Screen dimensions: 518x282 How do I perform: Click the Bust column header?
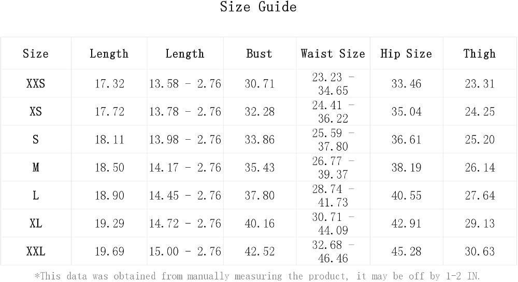(x=260, y=53)
